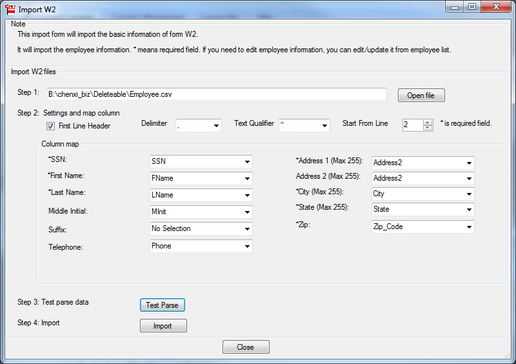
Task: Click the Import W2 title bar icon
Action: [x=10, y=9]
